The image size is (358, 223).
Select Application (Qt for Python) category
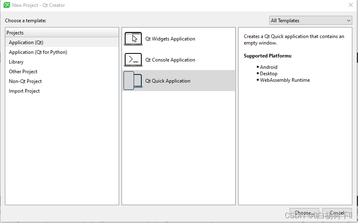click(62, 52)
